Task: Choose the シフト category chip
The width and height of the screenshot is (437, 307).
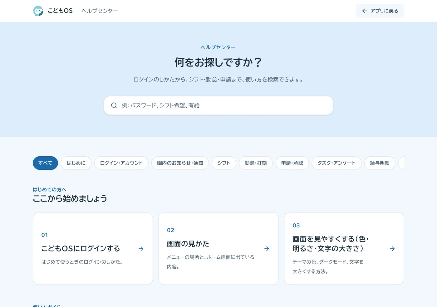Action: pyautogui.click(x=224, y=163)
